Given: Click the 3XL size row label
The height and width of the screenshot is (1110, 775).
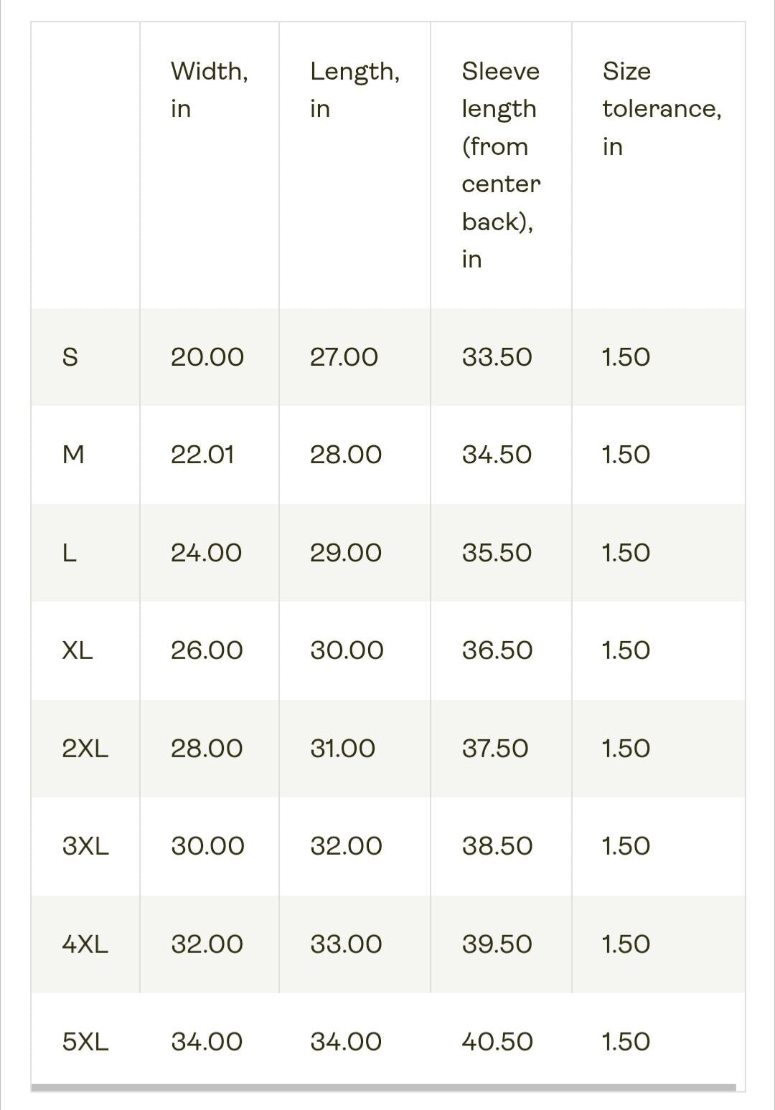Looking at the screenshot, I should pos(85,846).
